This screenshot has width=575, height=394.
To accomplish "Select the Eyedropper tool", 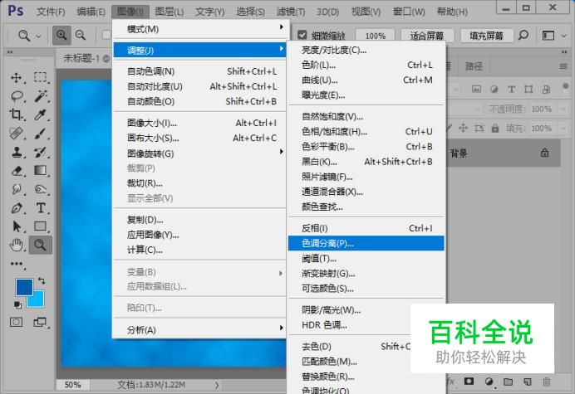I will pos(41,114).
